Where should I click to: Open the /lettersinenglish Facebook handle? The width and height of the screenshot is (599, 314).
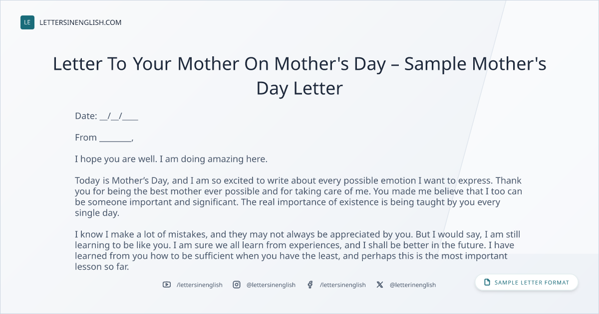343,285
